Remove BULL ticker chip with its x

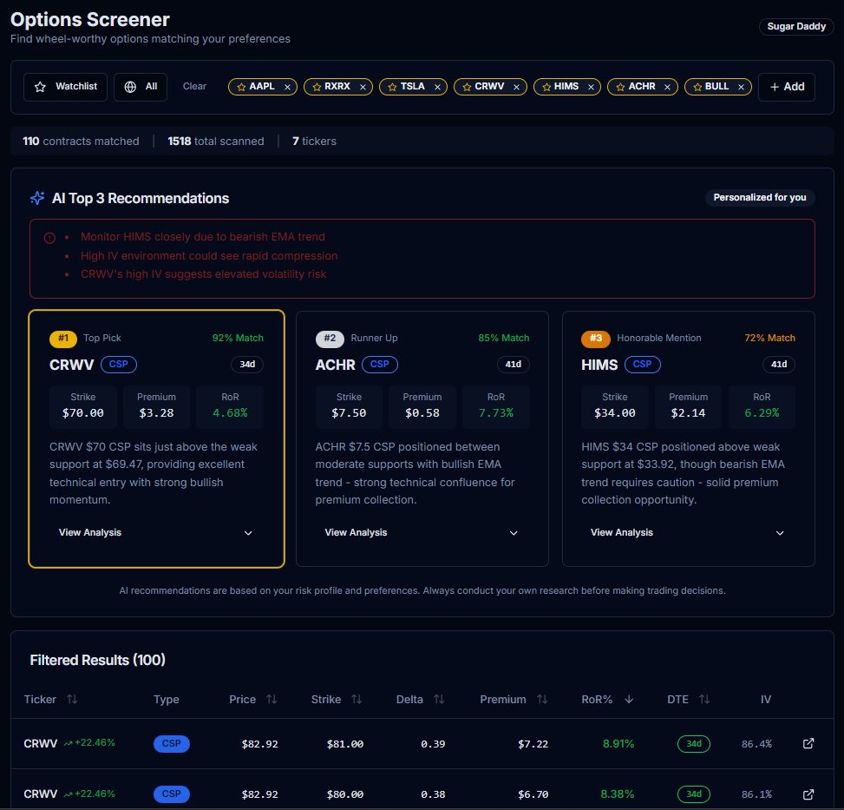point(741,87)
